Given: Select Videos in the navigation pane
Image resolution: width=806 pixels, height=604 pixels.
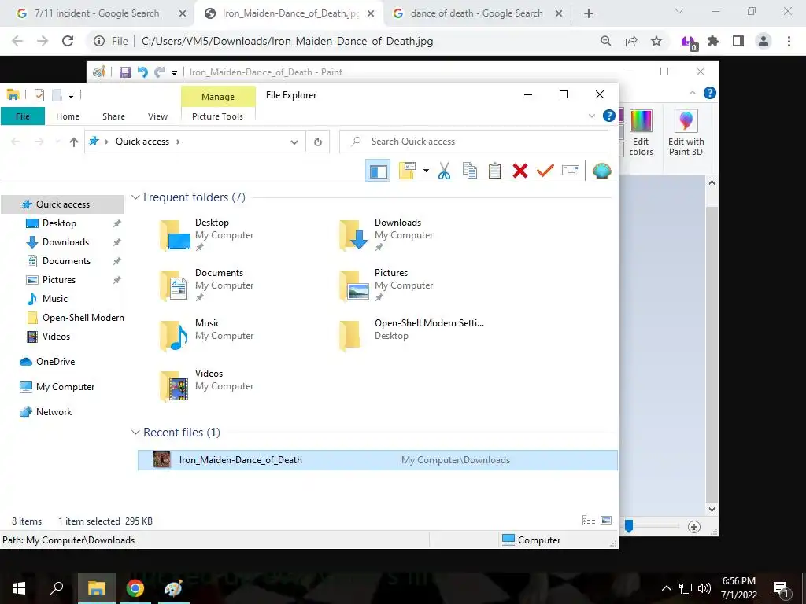Looking at the screenshot, I should tap(56, 337).
